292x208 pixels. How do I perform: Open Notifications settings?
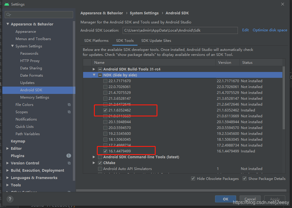(26, 119)
